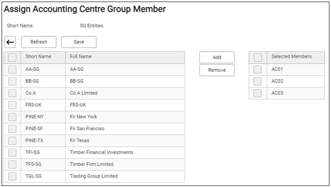Toggle select-all checkbox in Short Name table
The height and width of the screenshot is (187, 331).
pyautogui.click(x=13, y=57)
